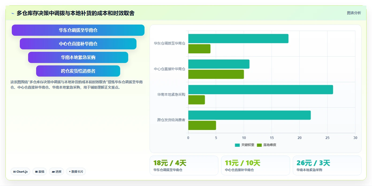The width and height of the screenshot is (372, 186).
Task: Open the 11元 / 10天 data card
Action: tap(255, 165)
